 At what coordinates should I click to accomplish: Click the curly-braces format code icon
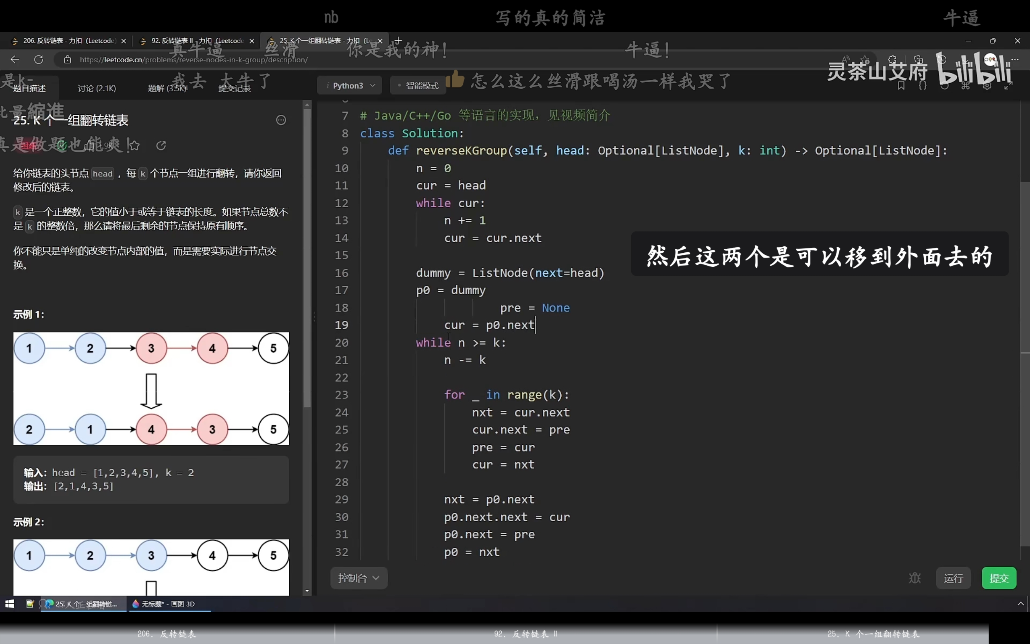point(922,86)
